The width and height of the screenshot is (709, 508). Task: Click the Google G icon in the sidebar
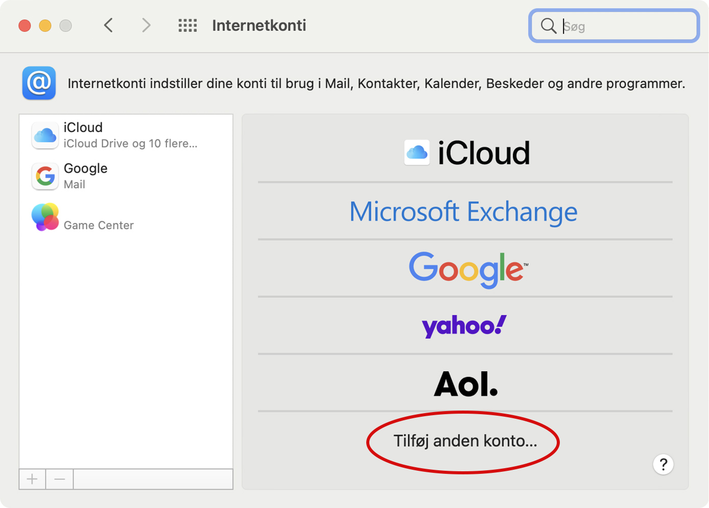pyautogui.click(x=45, y=176)
